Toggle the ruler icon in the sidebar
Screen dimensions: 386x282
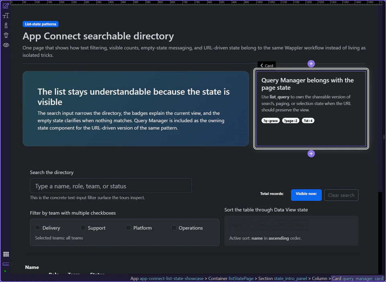(6, 264)
